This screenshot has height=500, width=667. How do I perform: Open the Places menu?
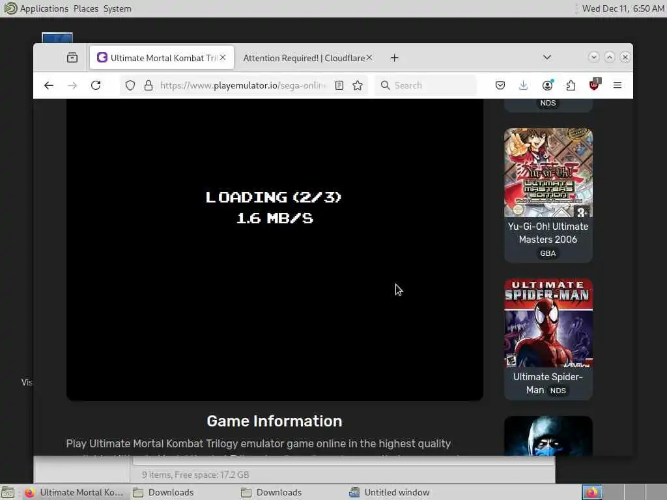click(86, 8)
